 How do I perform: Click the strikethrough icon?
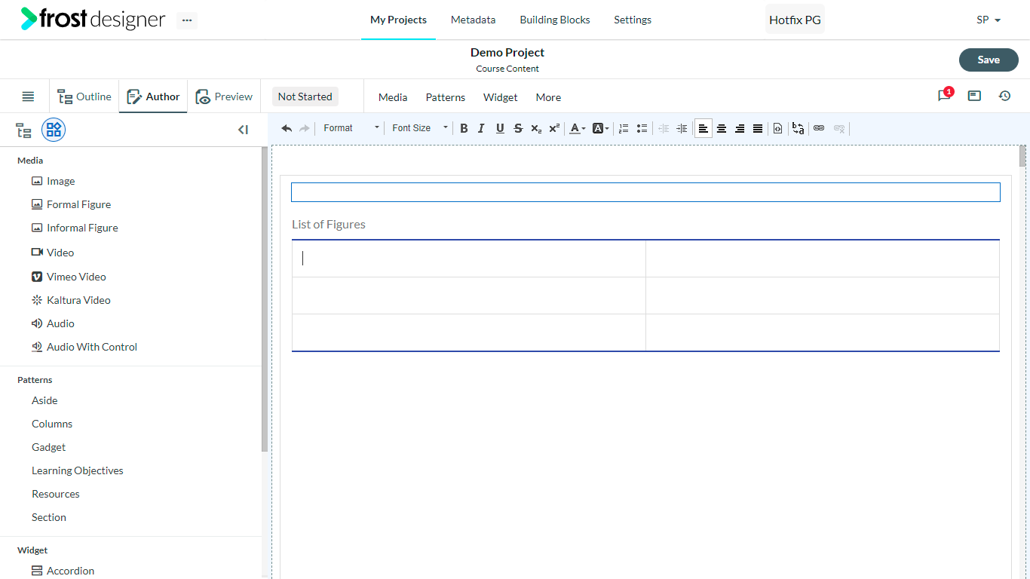[x=518, y=128]
